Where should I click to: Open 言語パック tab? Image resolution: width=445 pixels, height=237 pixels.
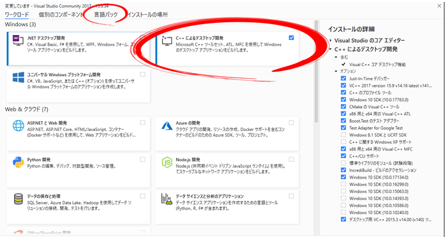pyautogui.click(x=106, y=15)
